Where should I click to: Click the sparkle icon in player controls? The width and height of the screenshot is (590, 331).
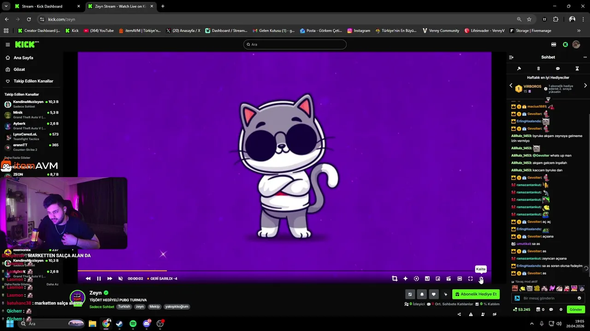(405, 279)
